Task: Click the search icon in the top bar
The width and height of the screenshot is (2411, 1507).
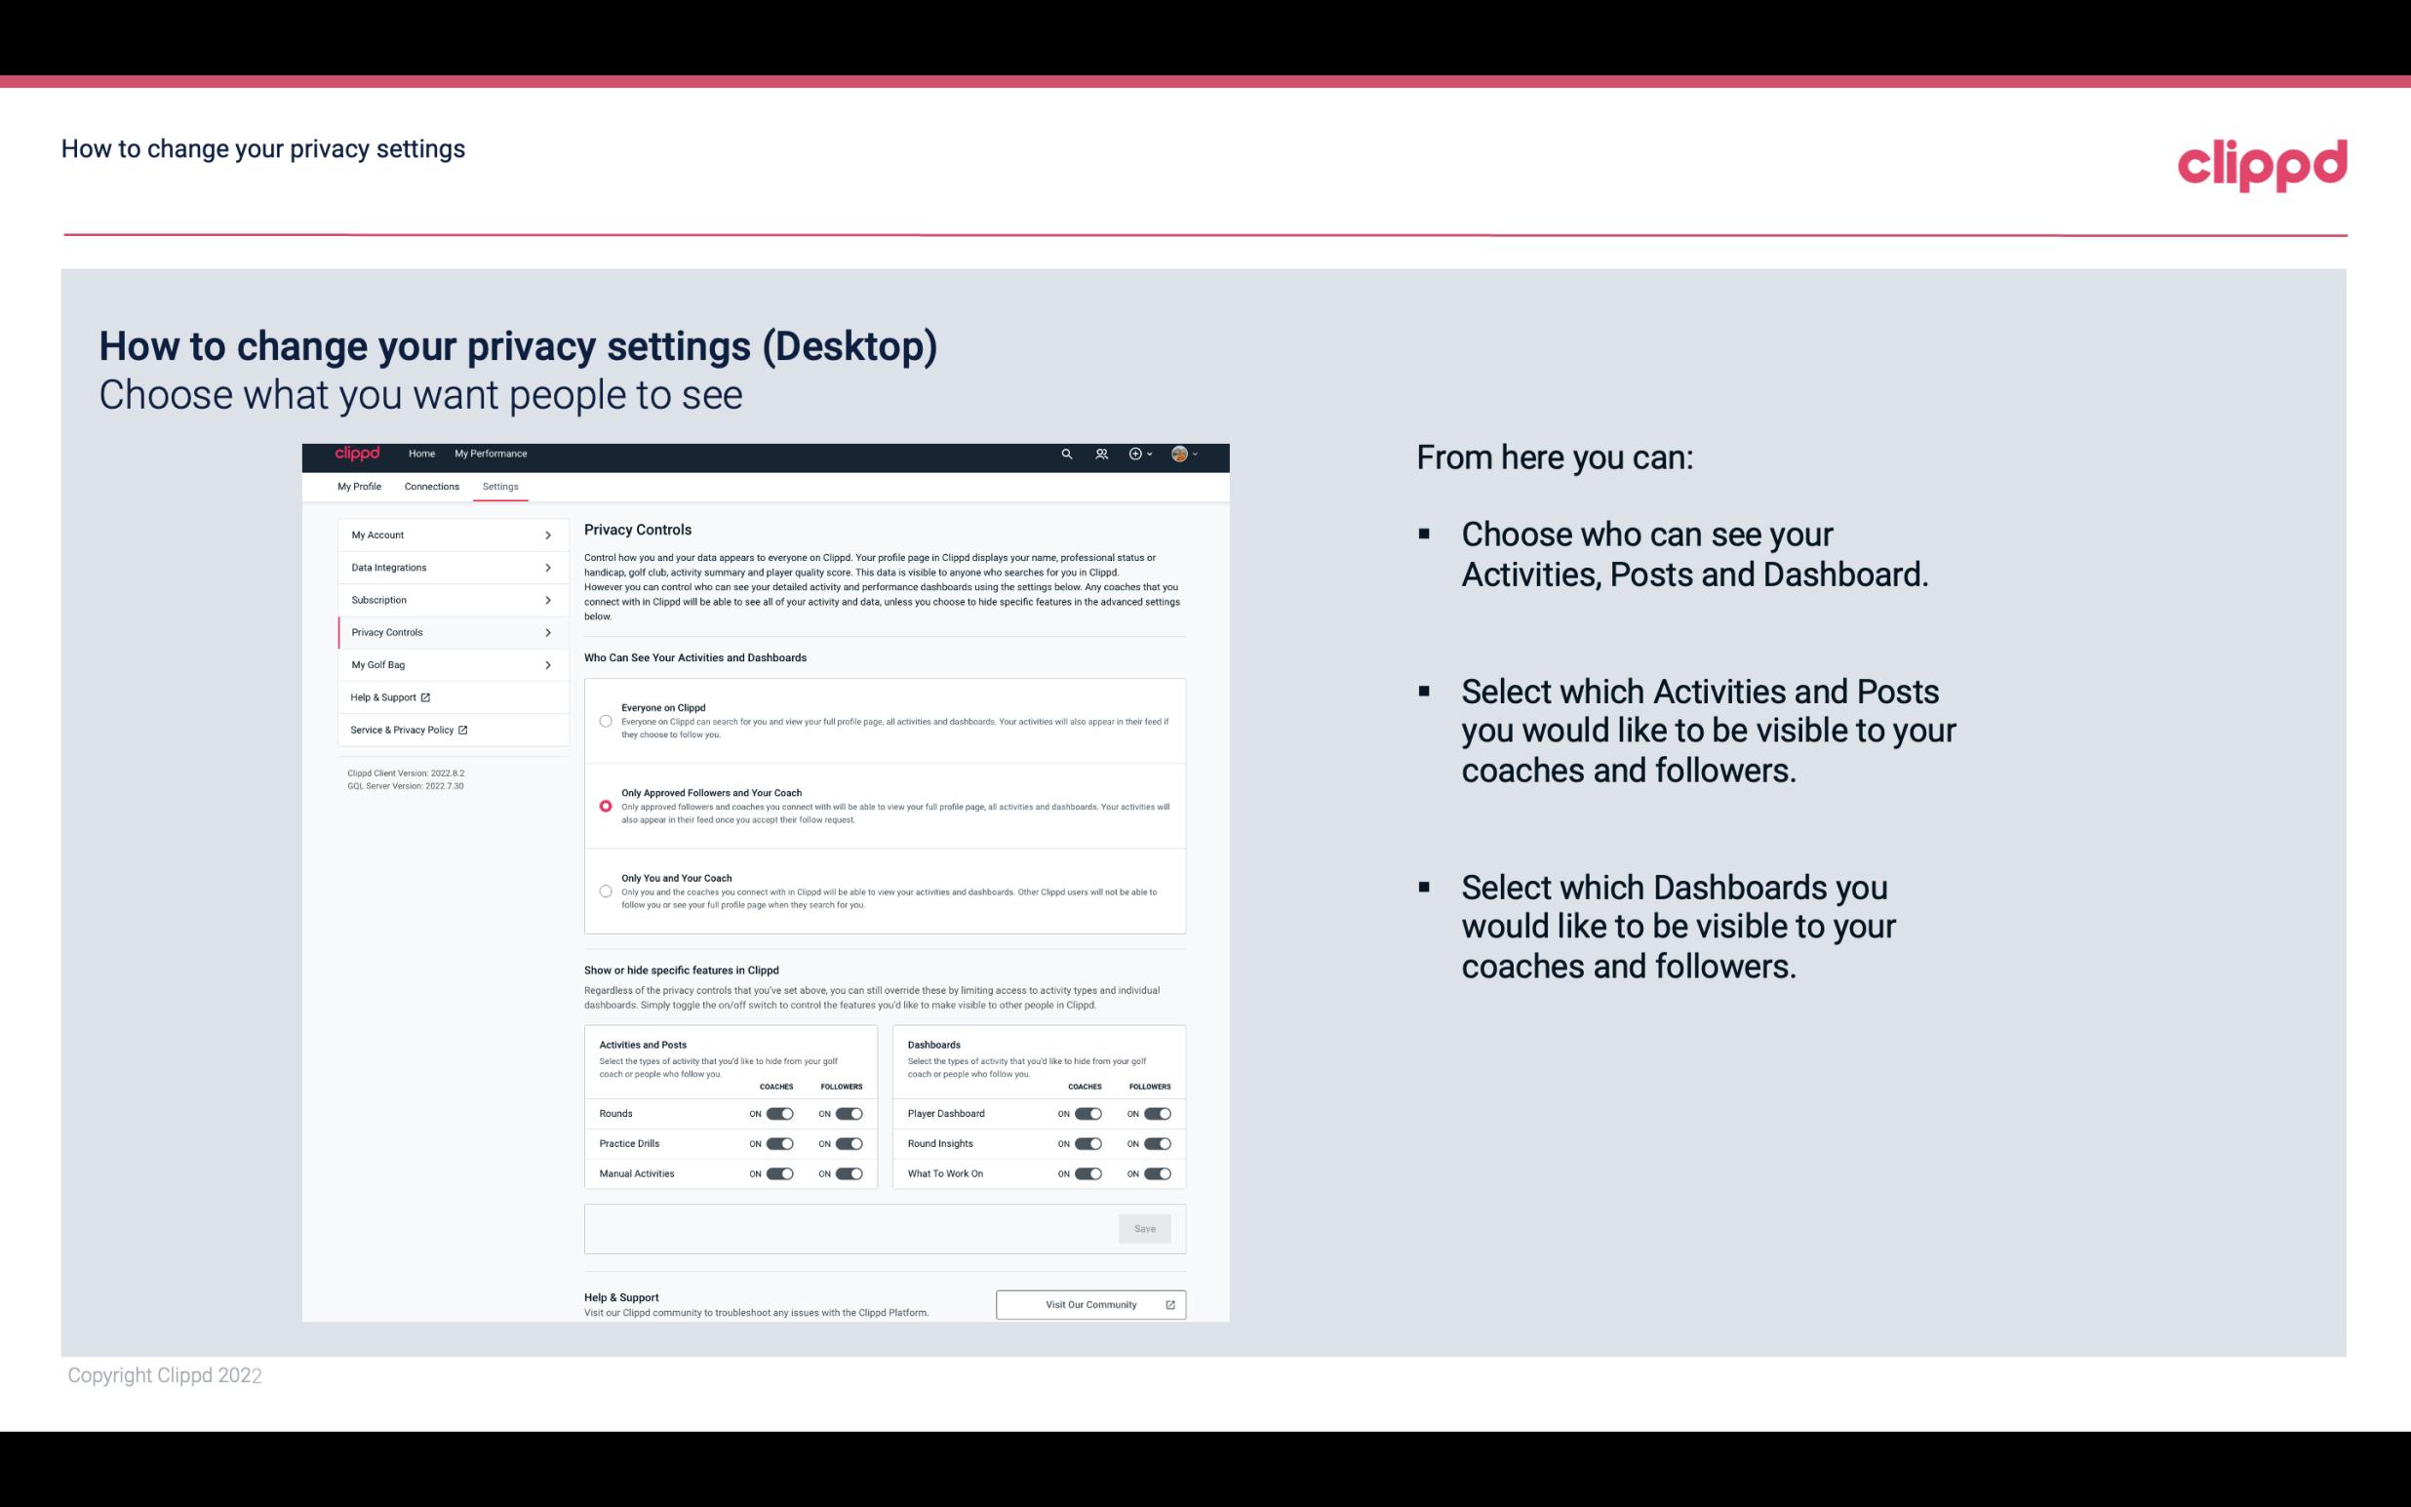Action: tap(1066, 454)
